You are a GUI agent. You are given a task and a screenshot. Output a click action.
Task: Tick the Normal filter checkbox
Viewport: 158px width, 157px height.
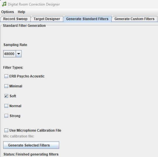[6, 106]
